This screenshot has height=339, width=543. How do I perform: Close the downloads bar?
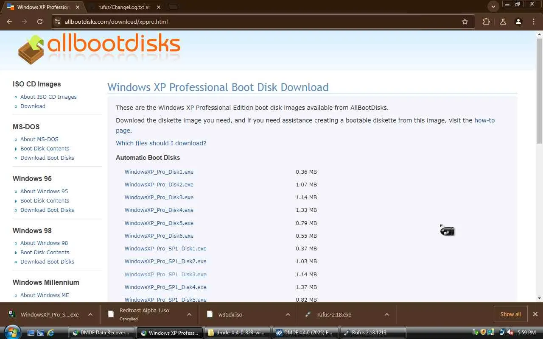click(x=535, y=314)
